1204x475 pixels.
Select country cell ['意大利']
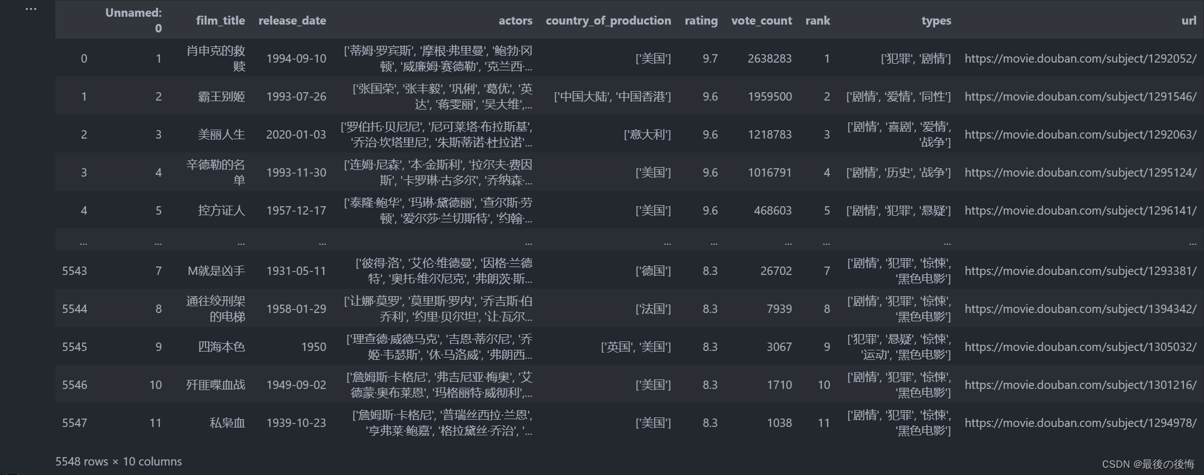[648, 135]
